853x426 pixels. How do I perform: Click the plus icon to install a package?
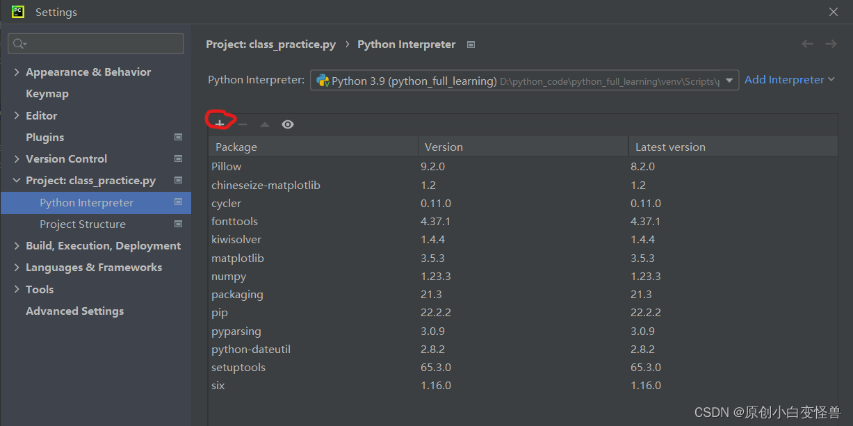pos(220,124)
